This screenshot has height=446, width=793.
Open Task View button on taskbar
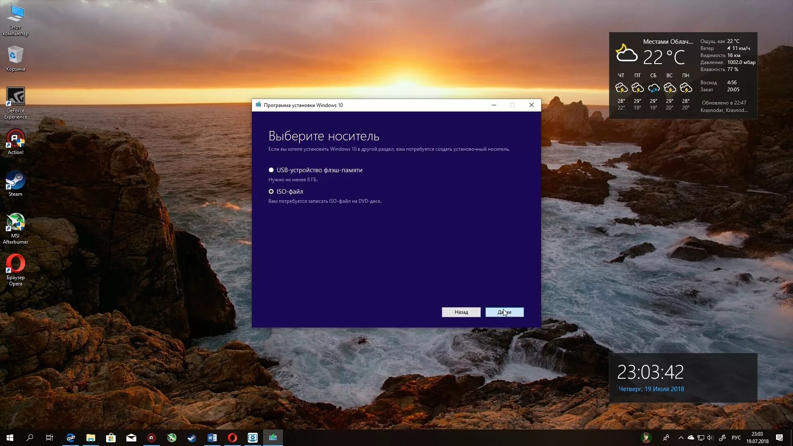click(x=50, y=437)
